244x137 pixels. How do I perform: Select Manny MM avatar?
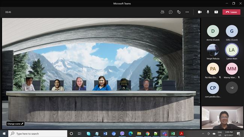click(232, 69)
